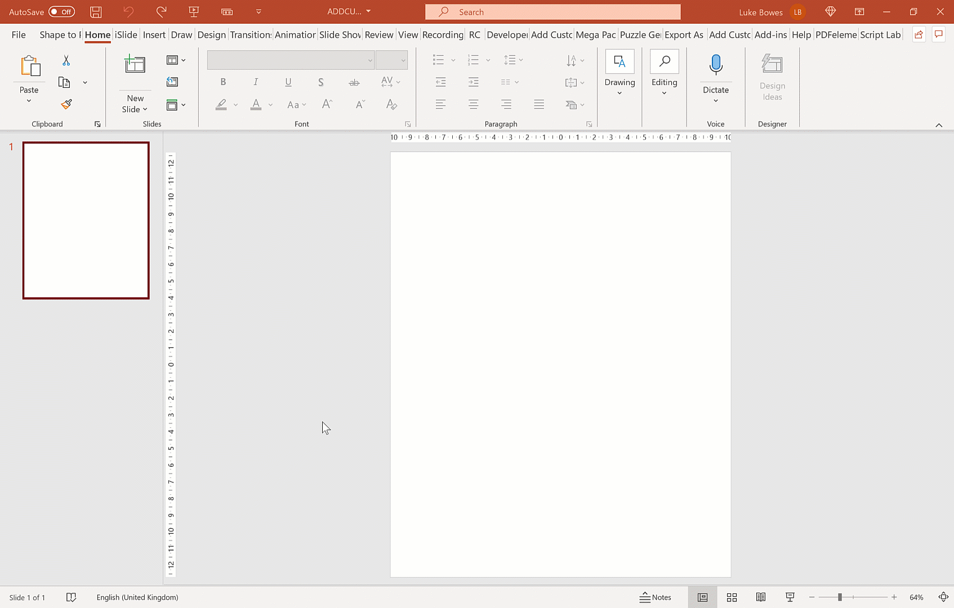The height and width of the screenshot is (608, 954).
Task: Select the Format Painter tool
Action: 66,104
